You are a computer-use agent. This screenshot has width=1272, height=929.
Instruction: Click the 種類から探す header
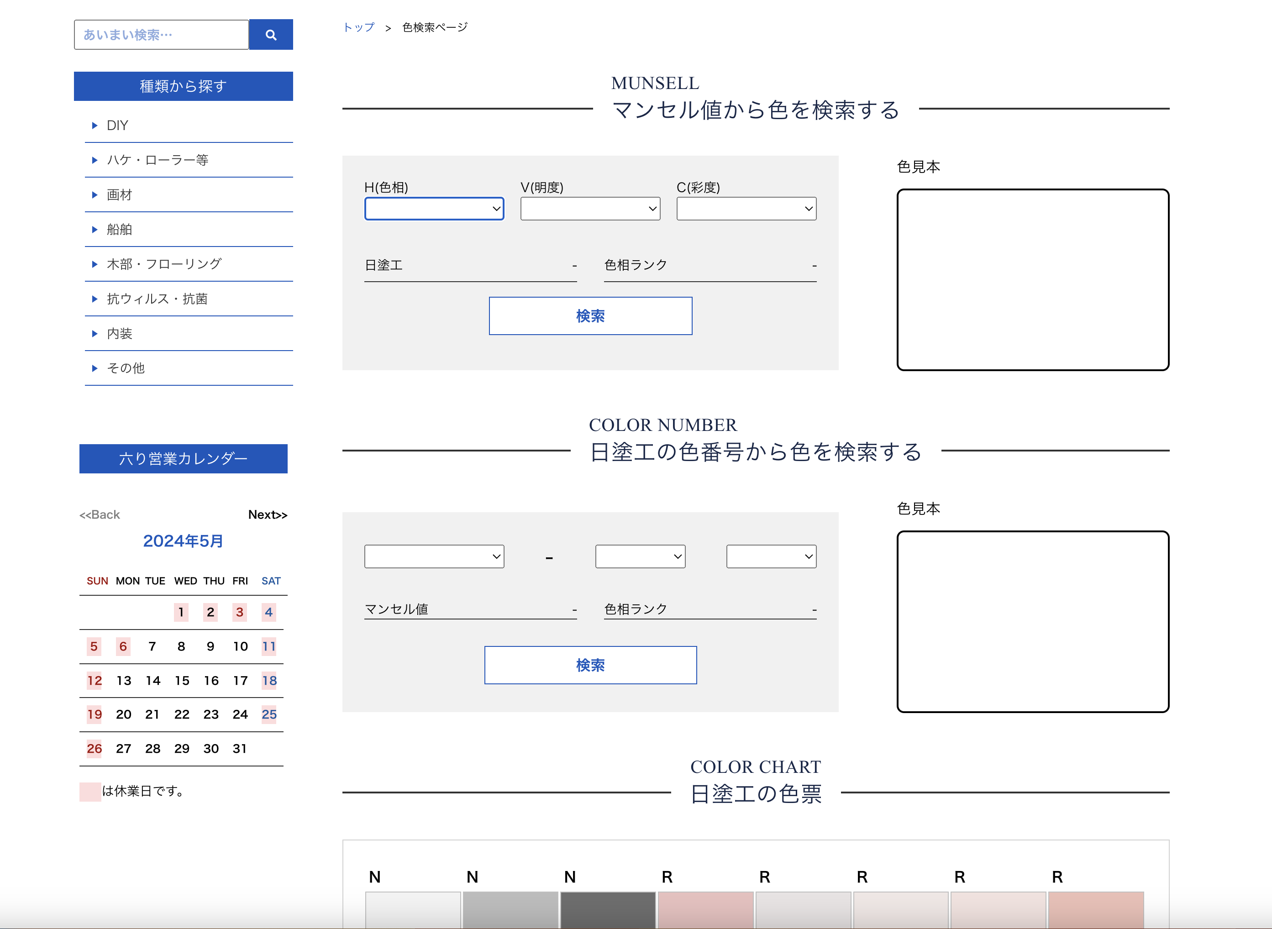(184, 86)
